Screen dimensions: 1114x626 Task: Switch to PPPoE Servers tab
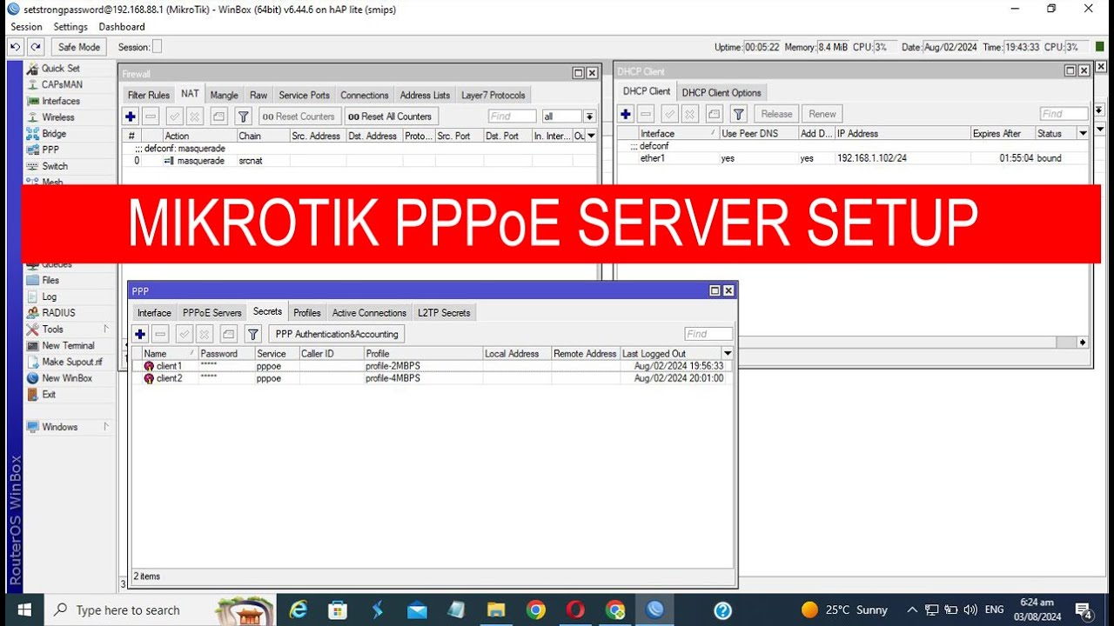212,313
